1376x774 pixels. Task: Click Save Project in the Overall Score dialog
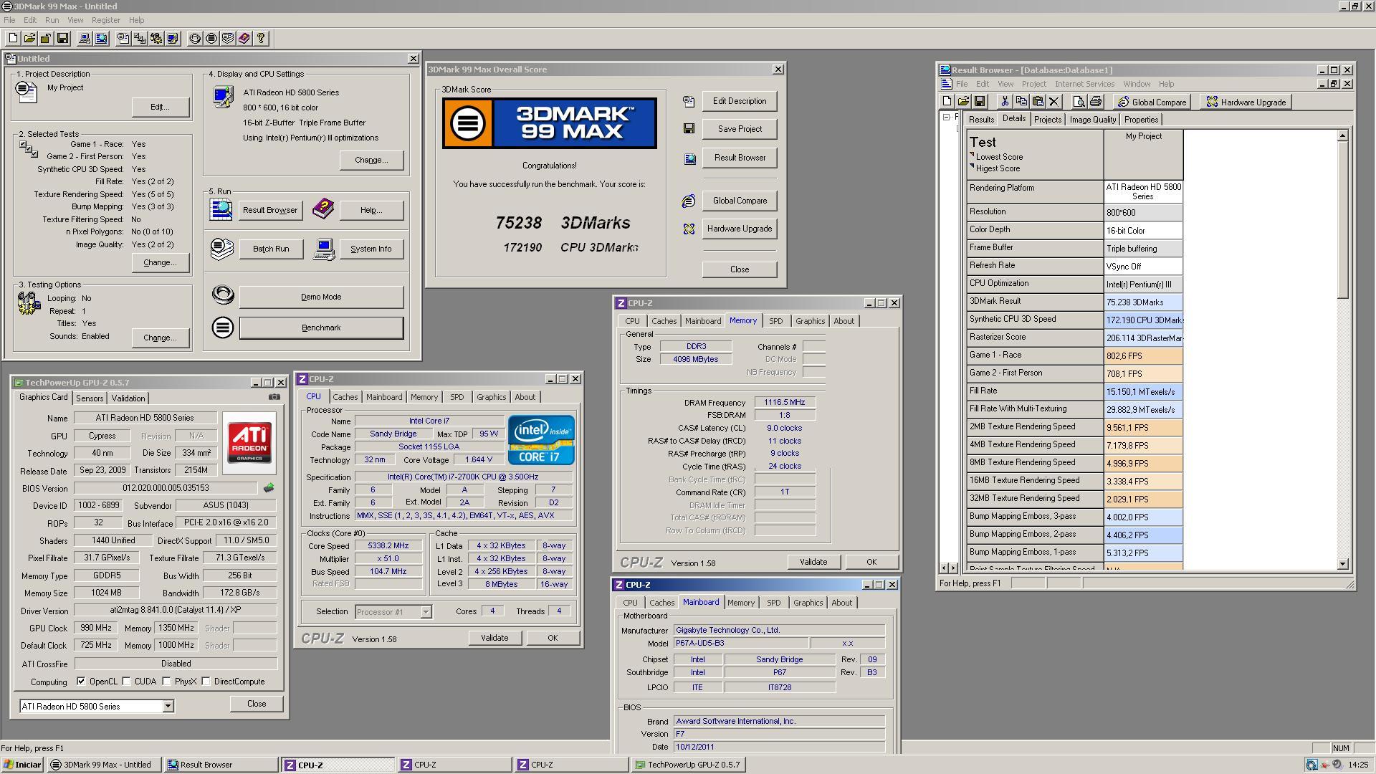(x=740, y=129)
